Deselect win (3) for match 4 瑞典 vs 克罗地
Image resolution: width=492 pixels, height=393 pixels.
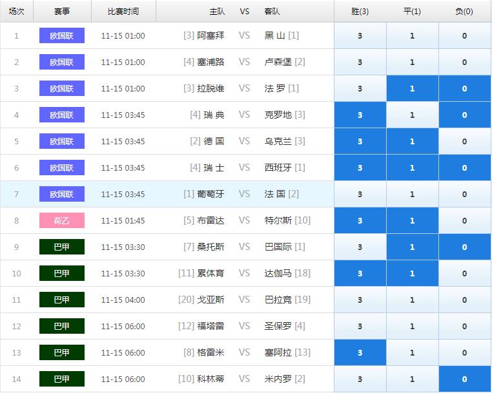360,115
